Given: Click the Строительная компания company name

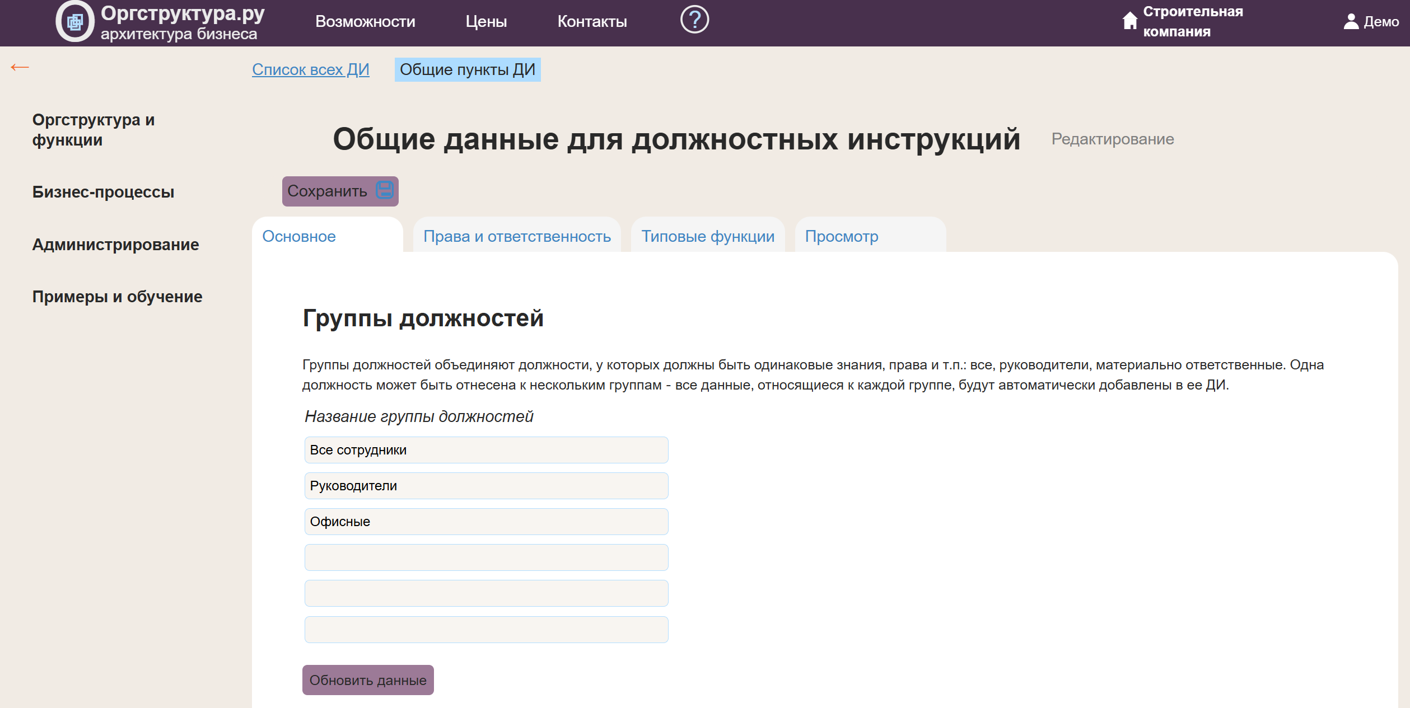Looking at the screenshot, I should pos(1193,21).
